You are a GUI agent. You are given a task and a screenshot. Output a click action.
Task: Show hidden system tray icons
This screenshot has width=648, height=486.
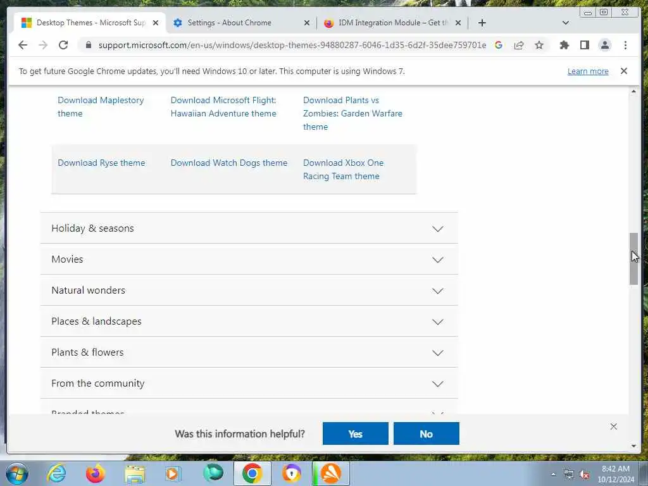click(x=553, y=474)
